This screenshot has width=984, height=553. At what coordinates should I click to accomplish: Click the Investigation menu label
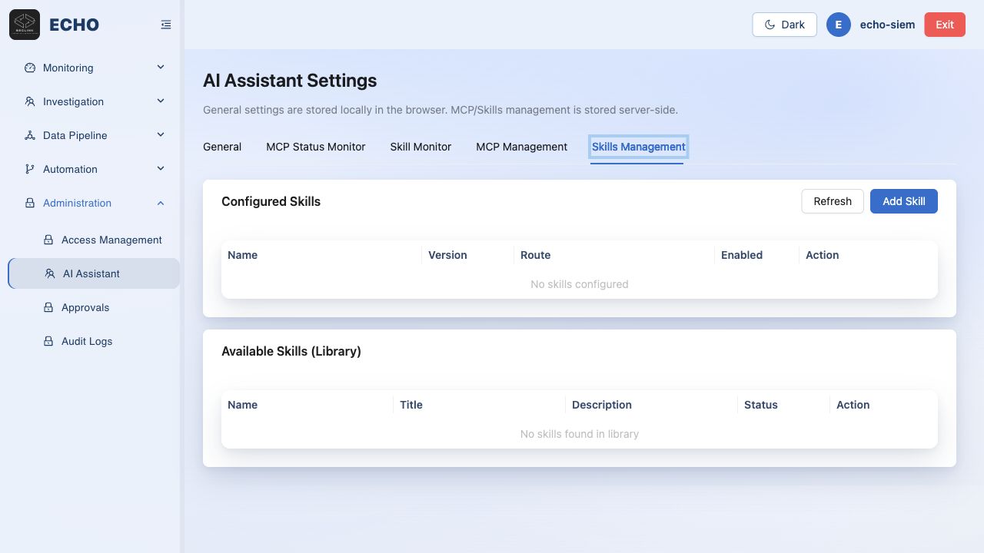(x=73, y=101)
